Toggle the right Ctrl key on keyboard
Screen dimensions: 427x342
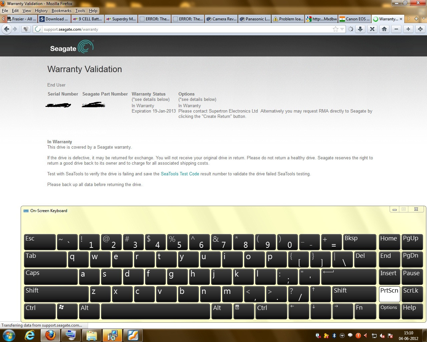click(x=271, y=312)
